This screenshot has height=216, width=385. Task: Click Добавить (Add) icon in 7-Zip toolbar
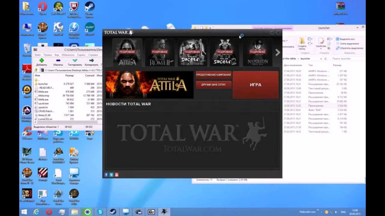pos(42,62)
